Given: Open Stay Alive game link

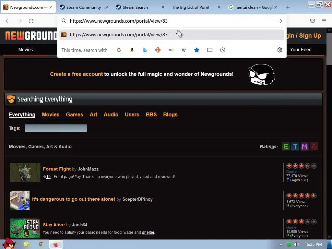Looking at the screenshot, I should point(54,225).
